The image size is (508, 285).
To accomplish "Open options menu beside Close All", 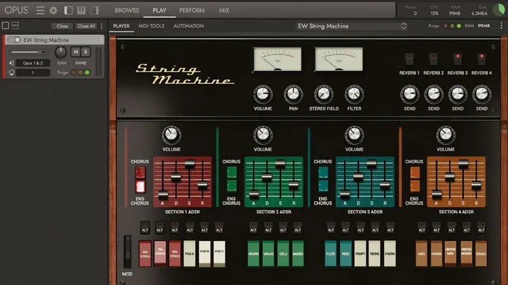I will coord(102,26).
